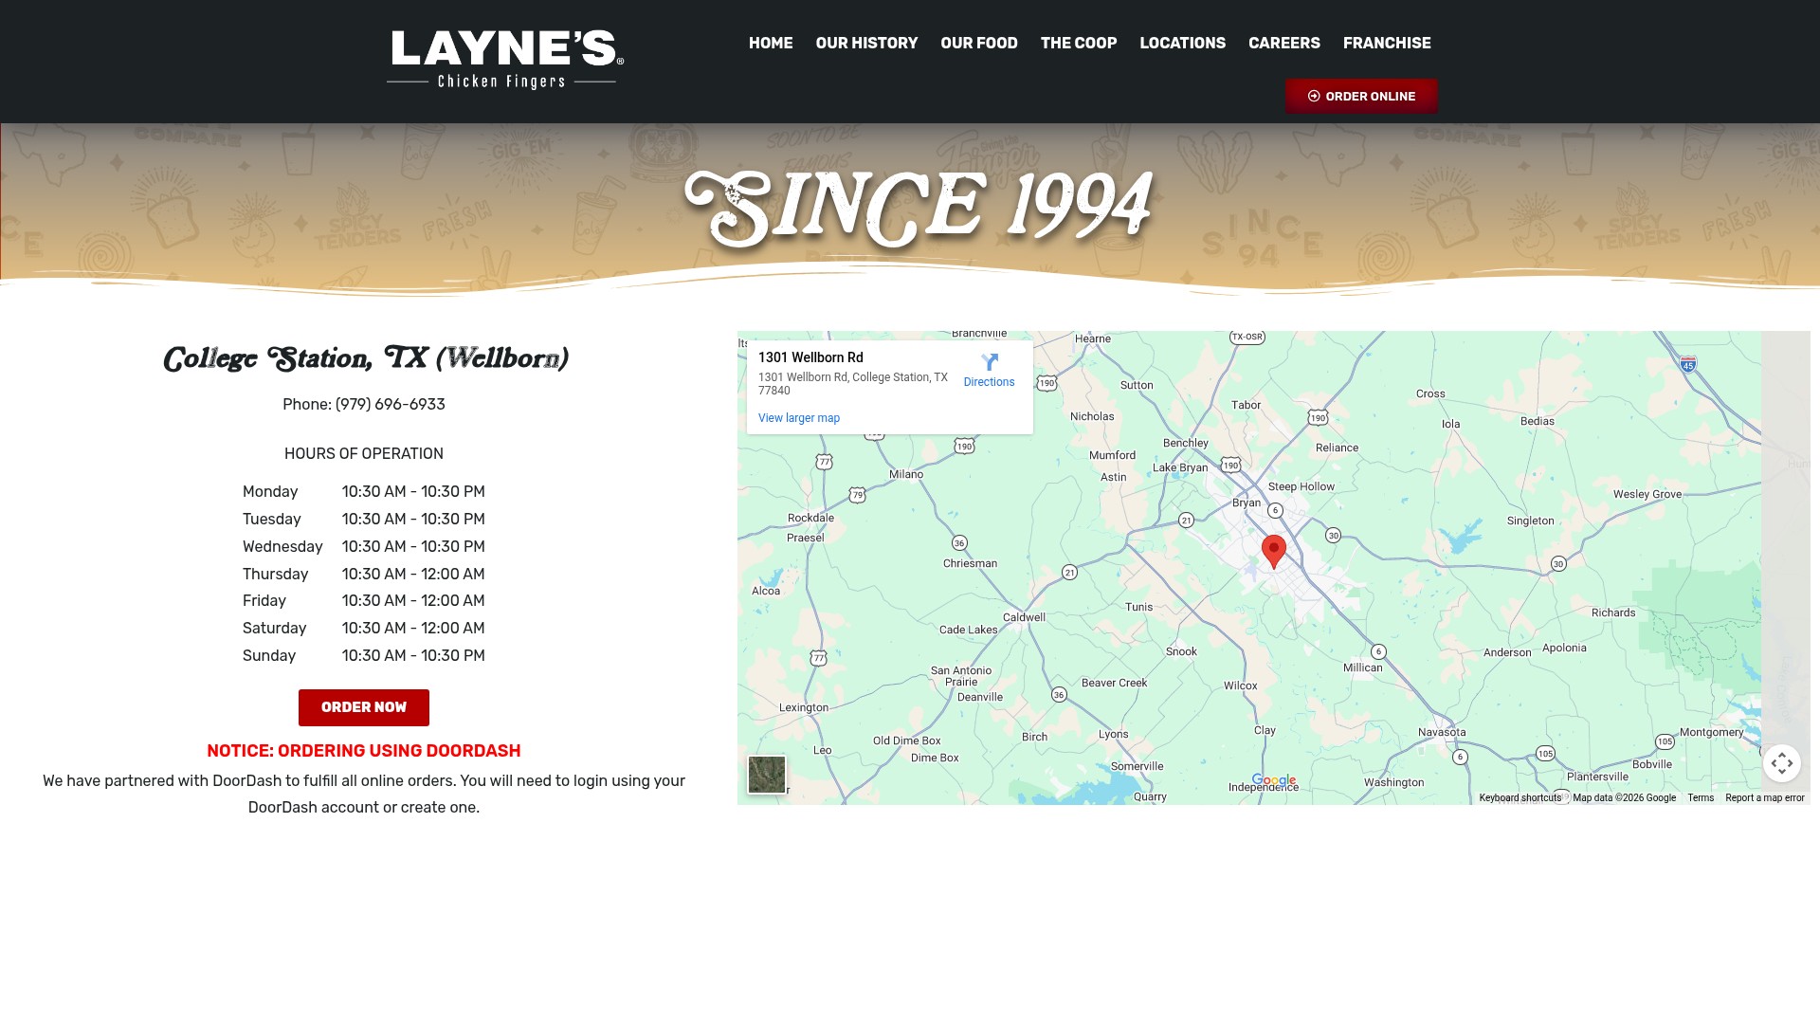Click the Somerville label on map
The height and width of the screenshot is (1024, 1820).
[x=1137, y=766]
